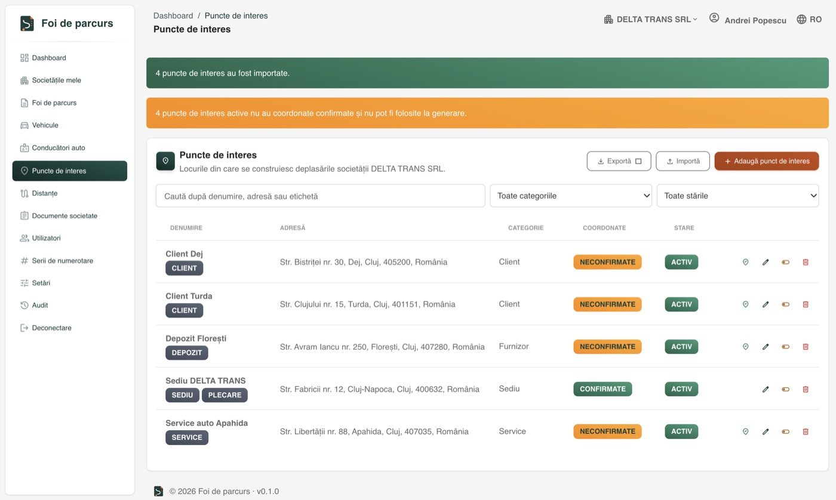Toggle active state for Sediu DELTA TRANS

[785, 389]
